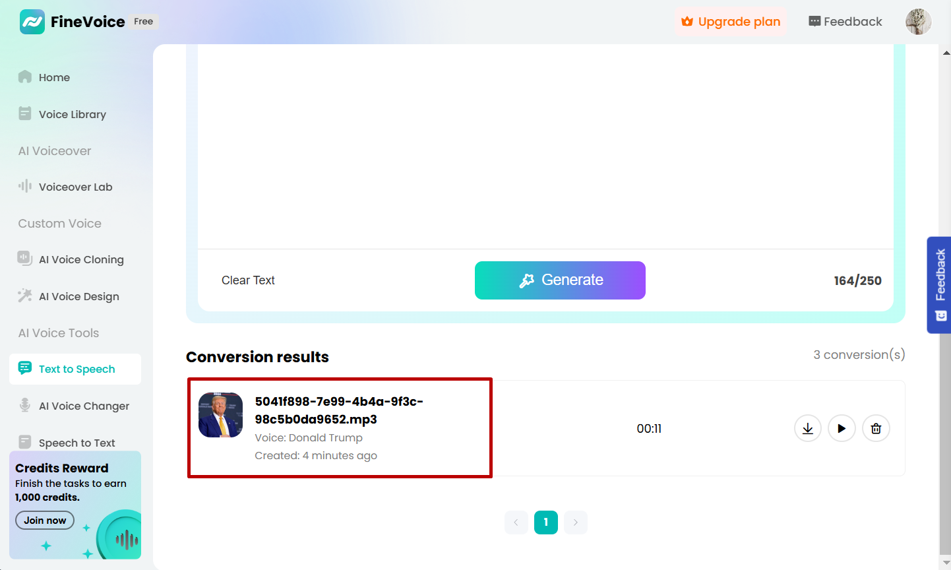This screenshot has height=570, width=951.
Task: Click the Generate button
Action: [560, 280]
